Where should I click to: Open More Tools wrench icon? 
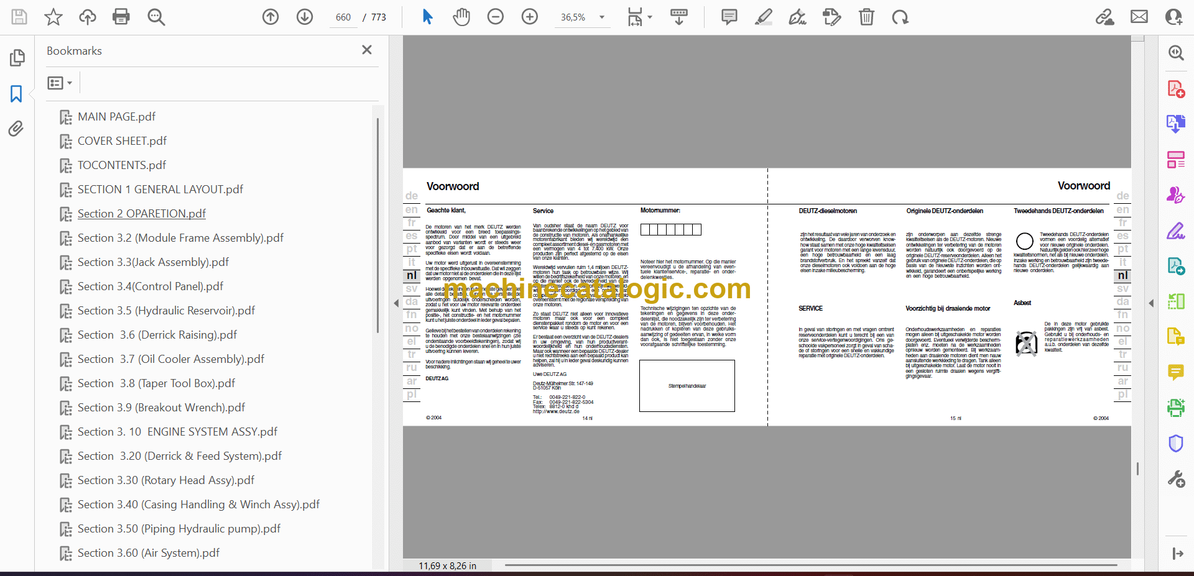(1175, 479)
